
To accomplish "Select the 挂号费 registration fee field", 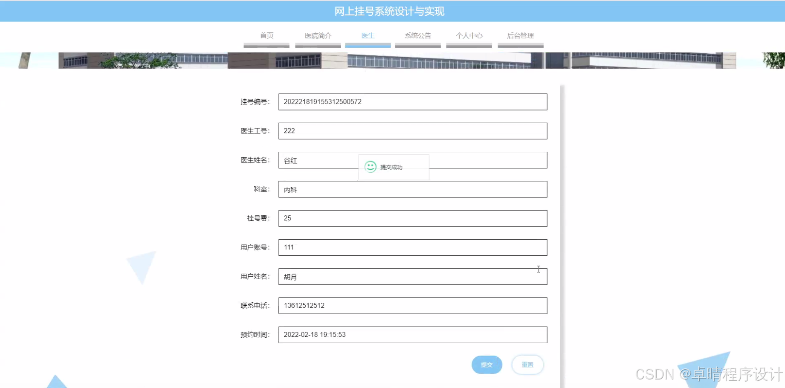I will click(412, 218).
